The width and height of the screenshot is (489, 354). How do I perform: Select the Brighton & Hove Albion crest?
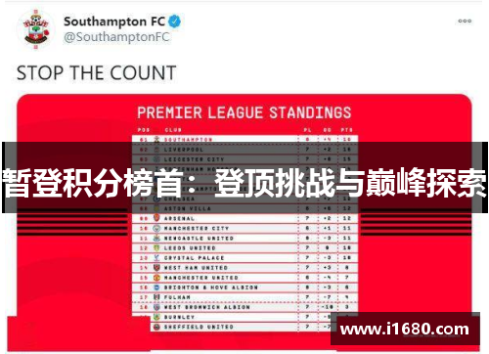click(x=156, y=288)
